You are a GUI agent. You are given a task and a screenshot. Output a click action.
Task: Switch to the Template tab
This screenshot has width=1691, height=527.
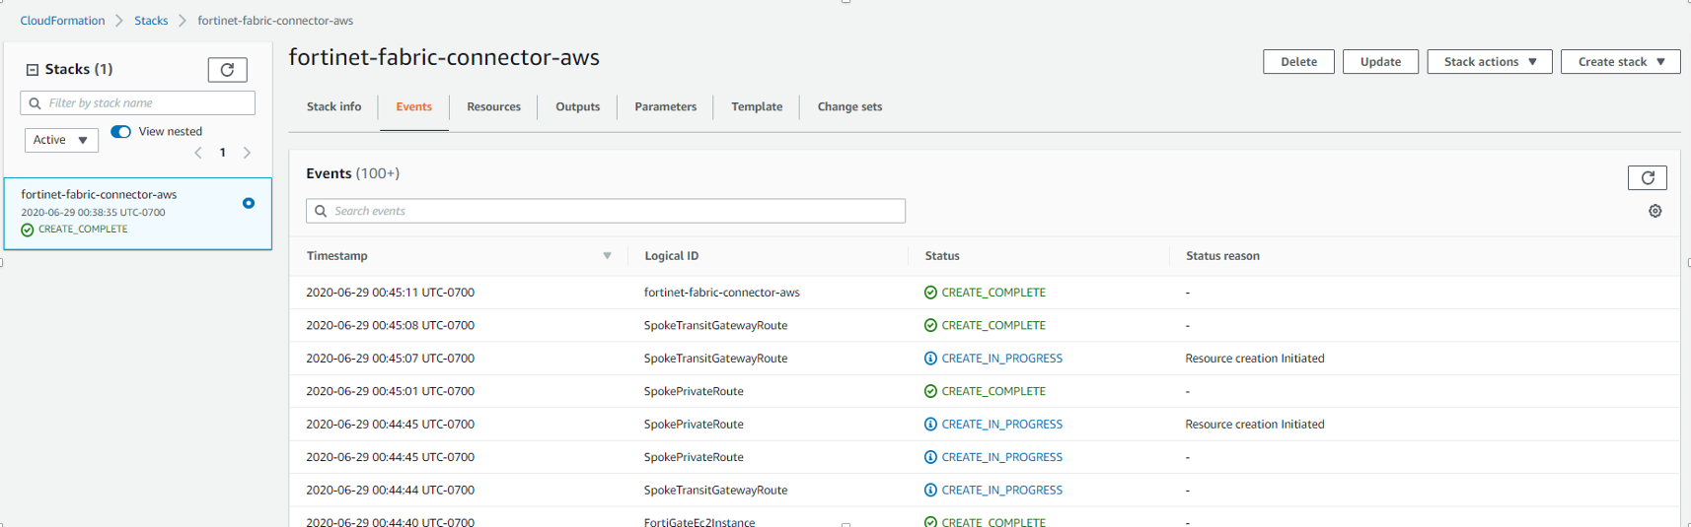pos(757,106)
